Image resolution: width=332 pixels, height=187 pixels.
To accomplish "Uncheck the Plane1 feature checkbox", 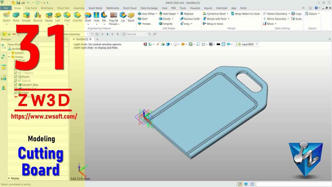I will tap(16, 77).
